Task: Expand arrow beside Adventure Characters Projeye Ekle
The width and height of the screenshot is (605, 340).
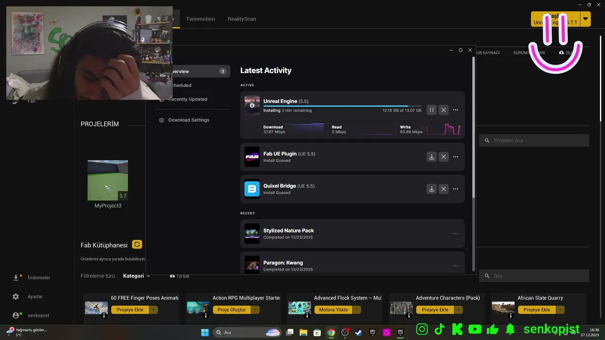Action: (458, 310)
